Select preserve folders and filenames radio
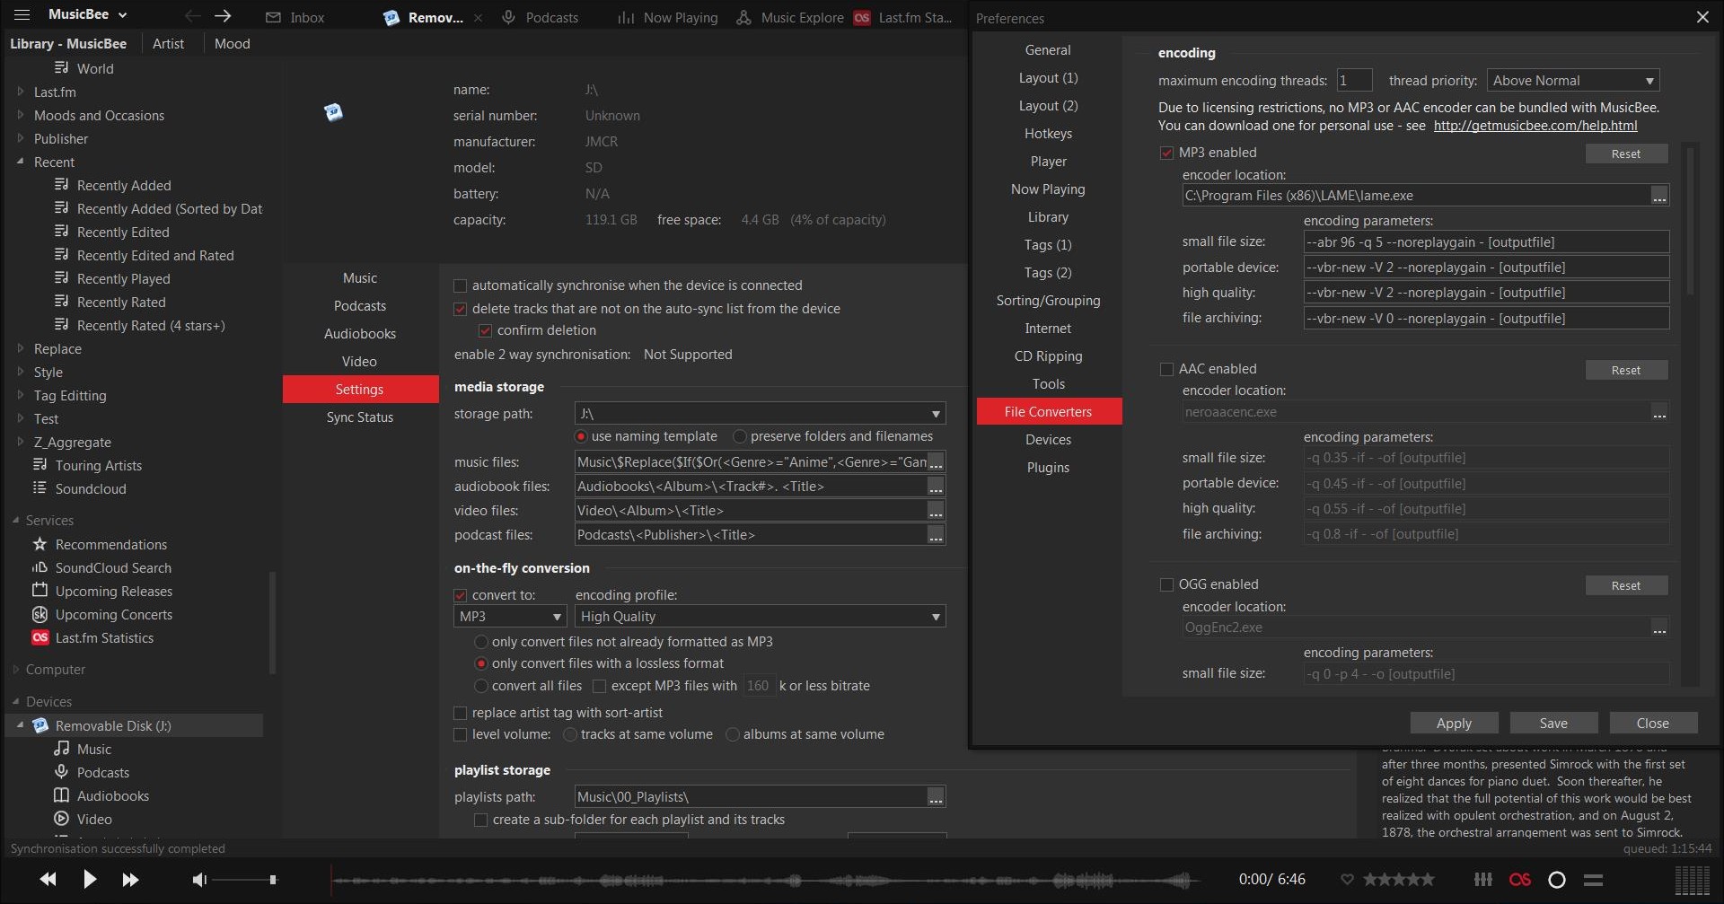This screenshot has height=904, width=1724. pos(740,436)
